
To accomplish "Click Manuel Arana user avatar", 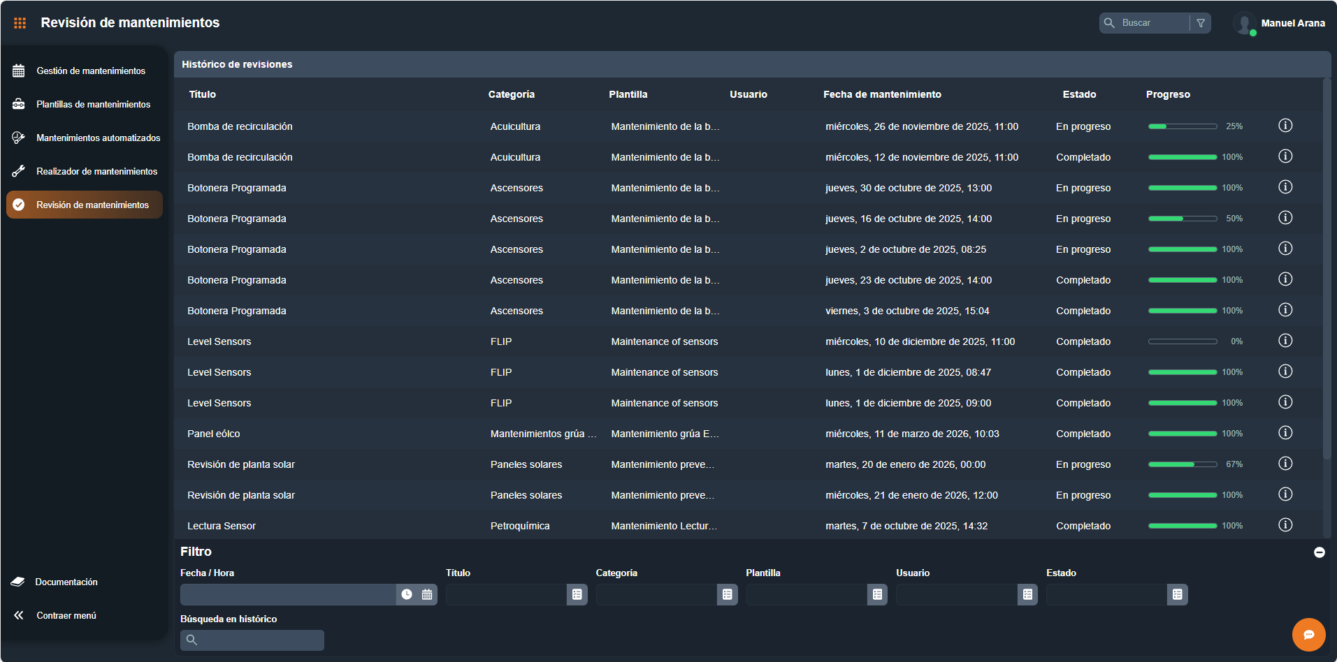I will [1244, 24].
